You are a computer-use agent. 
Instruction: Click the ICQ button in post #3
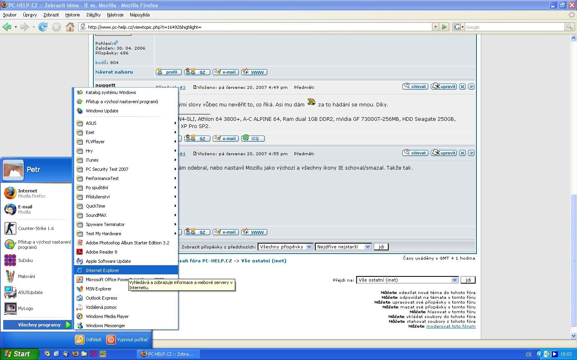pos(252,138)
